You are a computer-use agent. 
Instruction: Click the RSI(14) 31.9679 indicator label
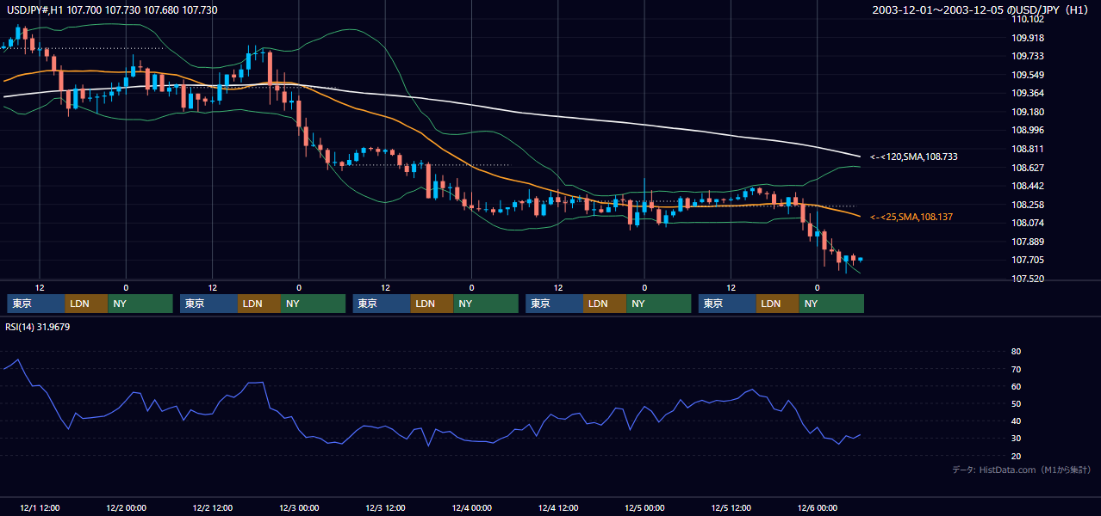tap(39, 327)
